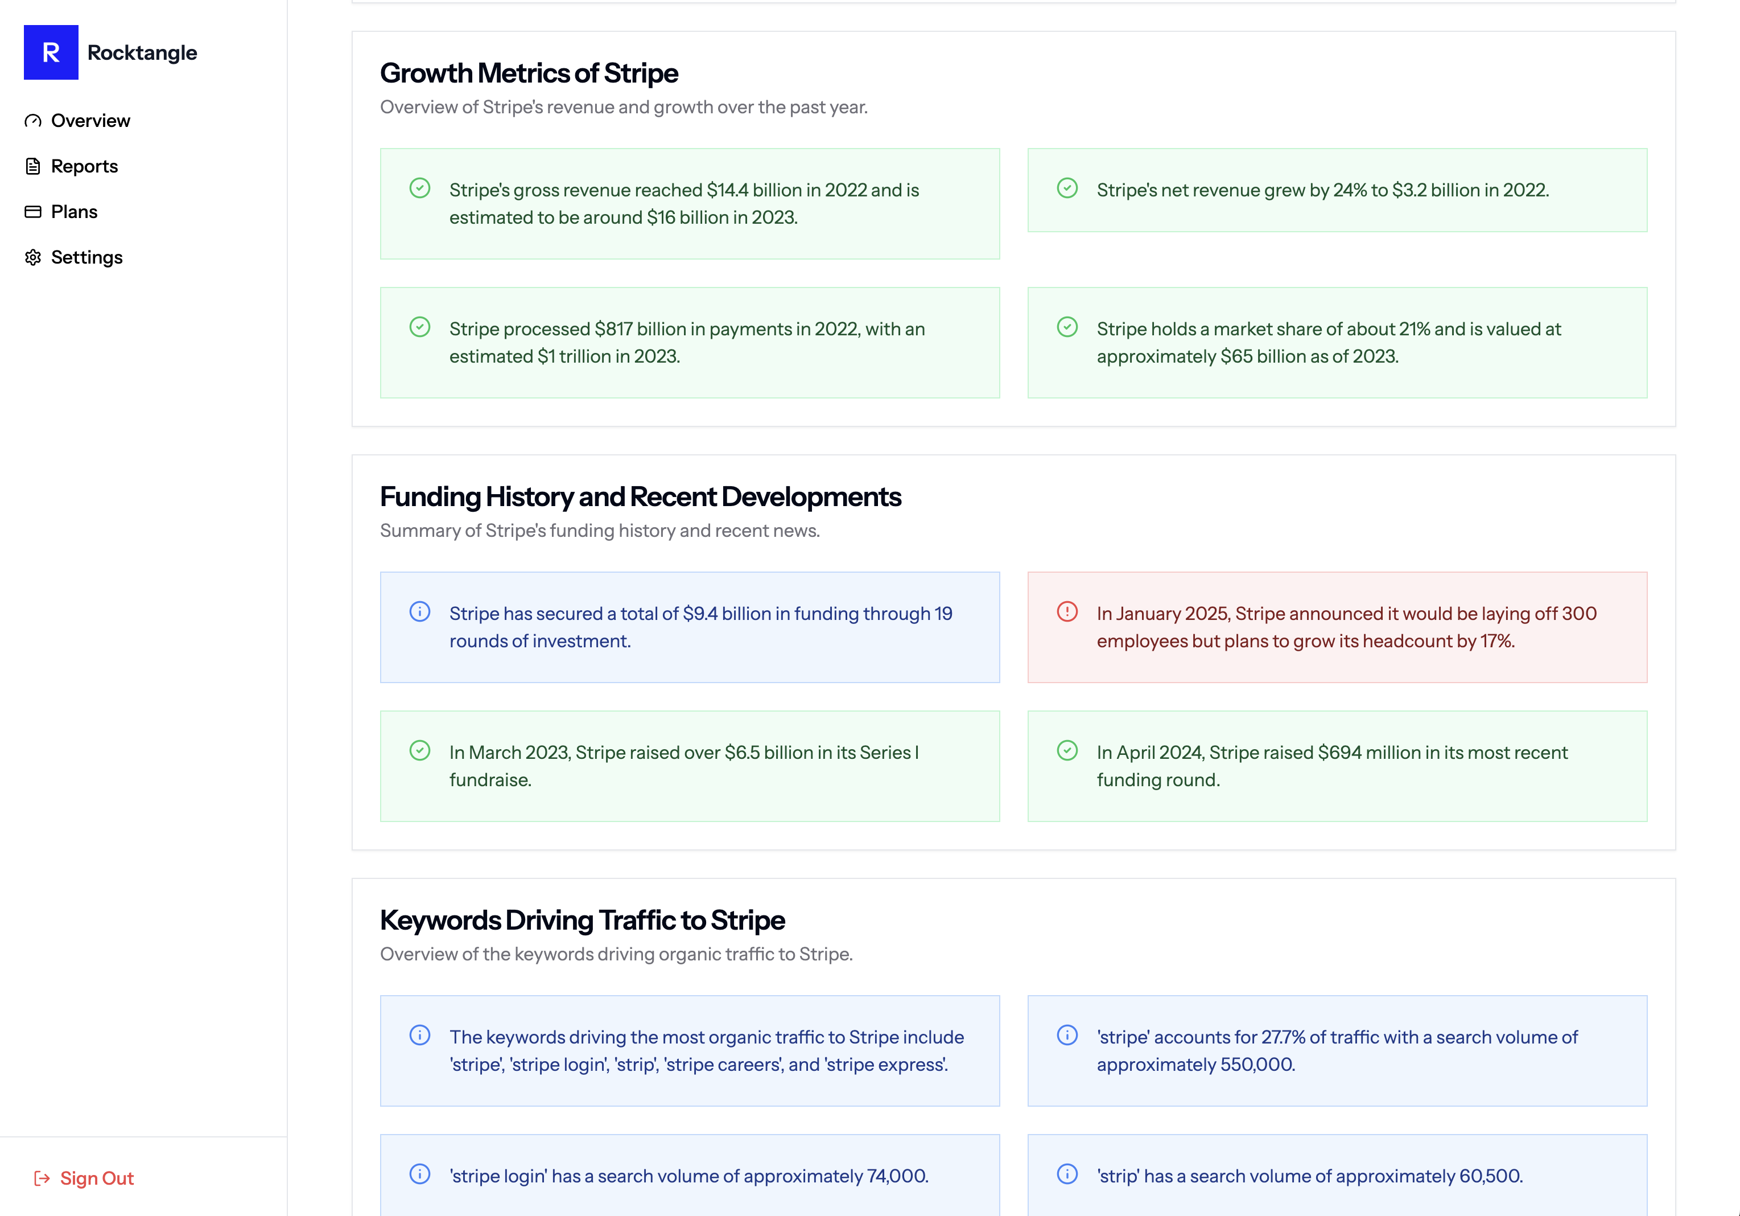Click the Plans credit card icon
The height and width of the screenshot is (1216, 1740).
point(32,212)
